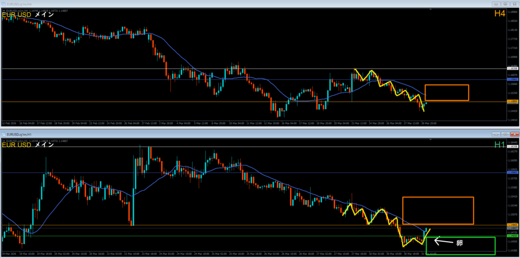The image size is (520, 258).
Task: Click the green 1.14660 price tag in the H1 chart
Action: click(x=513, y=236)
